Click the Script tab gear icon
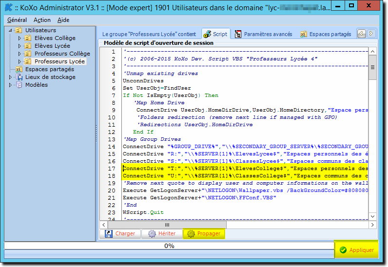 [207, 34]
